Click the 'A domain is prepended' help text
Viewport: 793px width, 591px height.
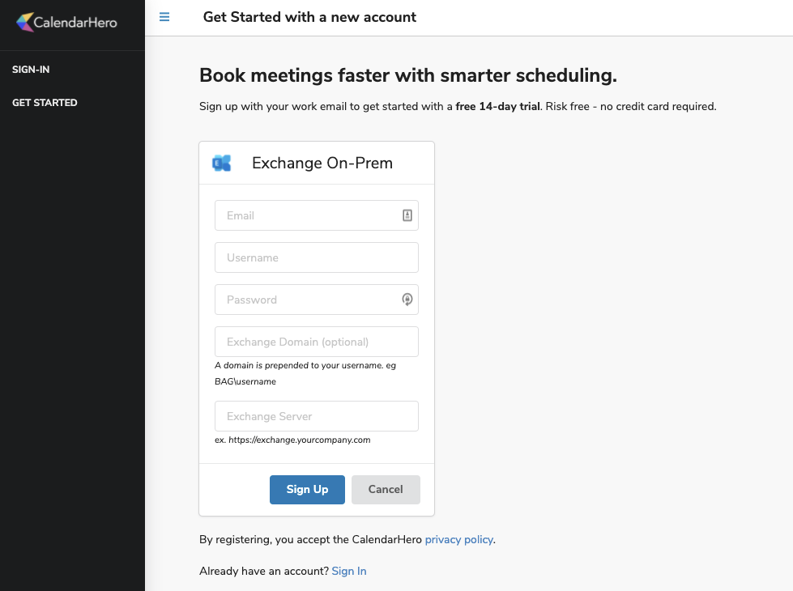(305, 373)
